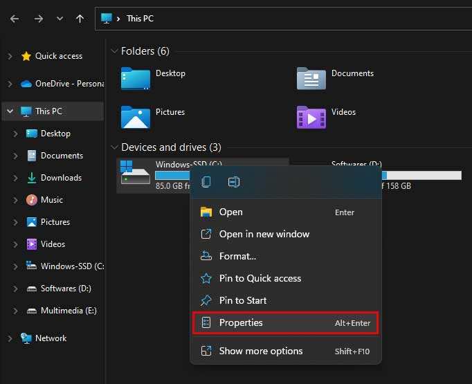This screenshot has height=384, width=472.
Task: Click This PC text in the address bar
Action: pyautogui.click(x=140, y=19)
